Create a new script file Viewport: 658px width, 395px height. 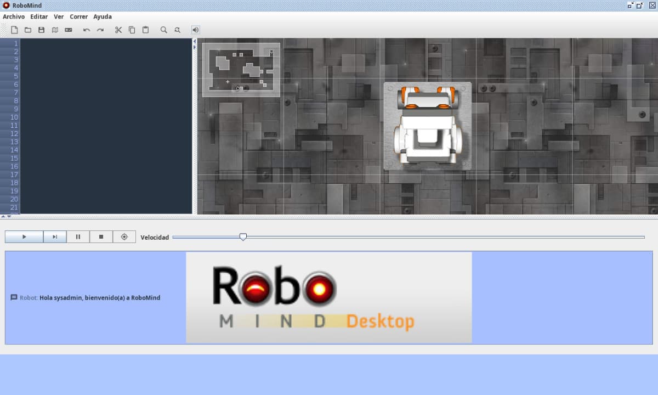[x=14, y=30]
